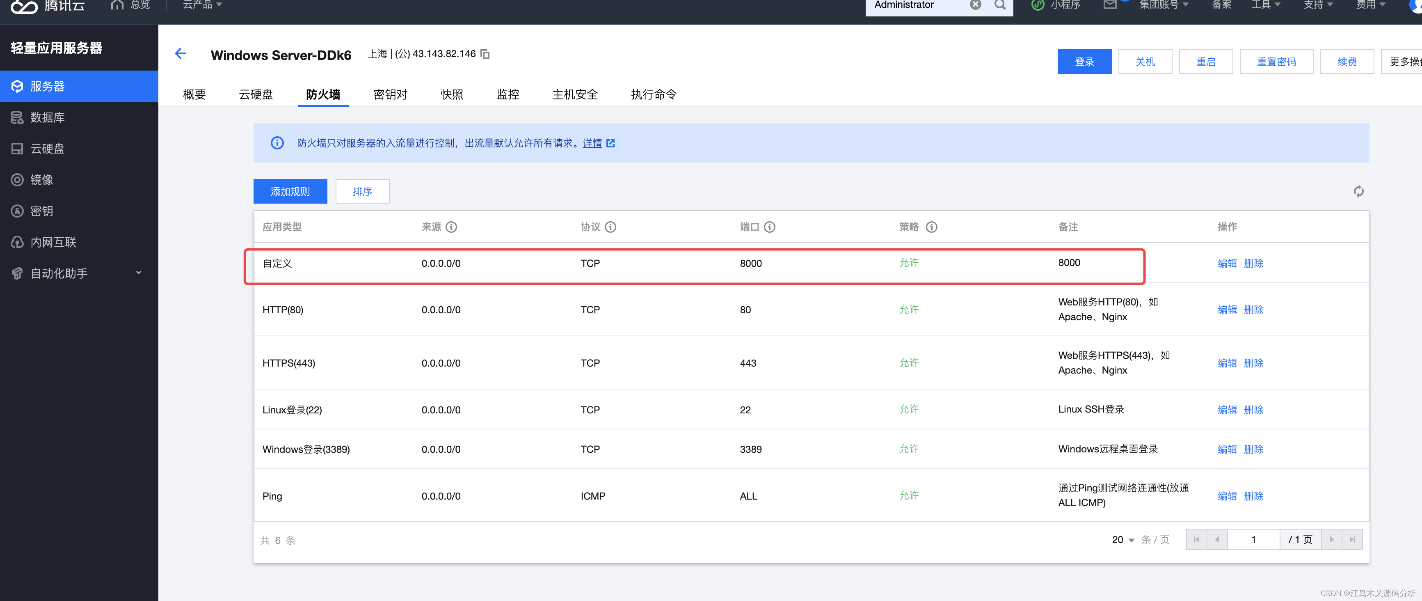Switch to the 密钥对 tab
Viewport: 1422px width, 601px height.
coord(390,94)
